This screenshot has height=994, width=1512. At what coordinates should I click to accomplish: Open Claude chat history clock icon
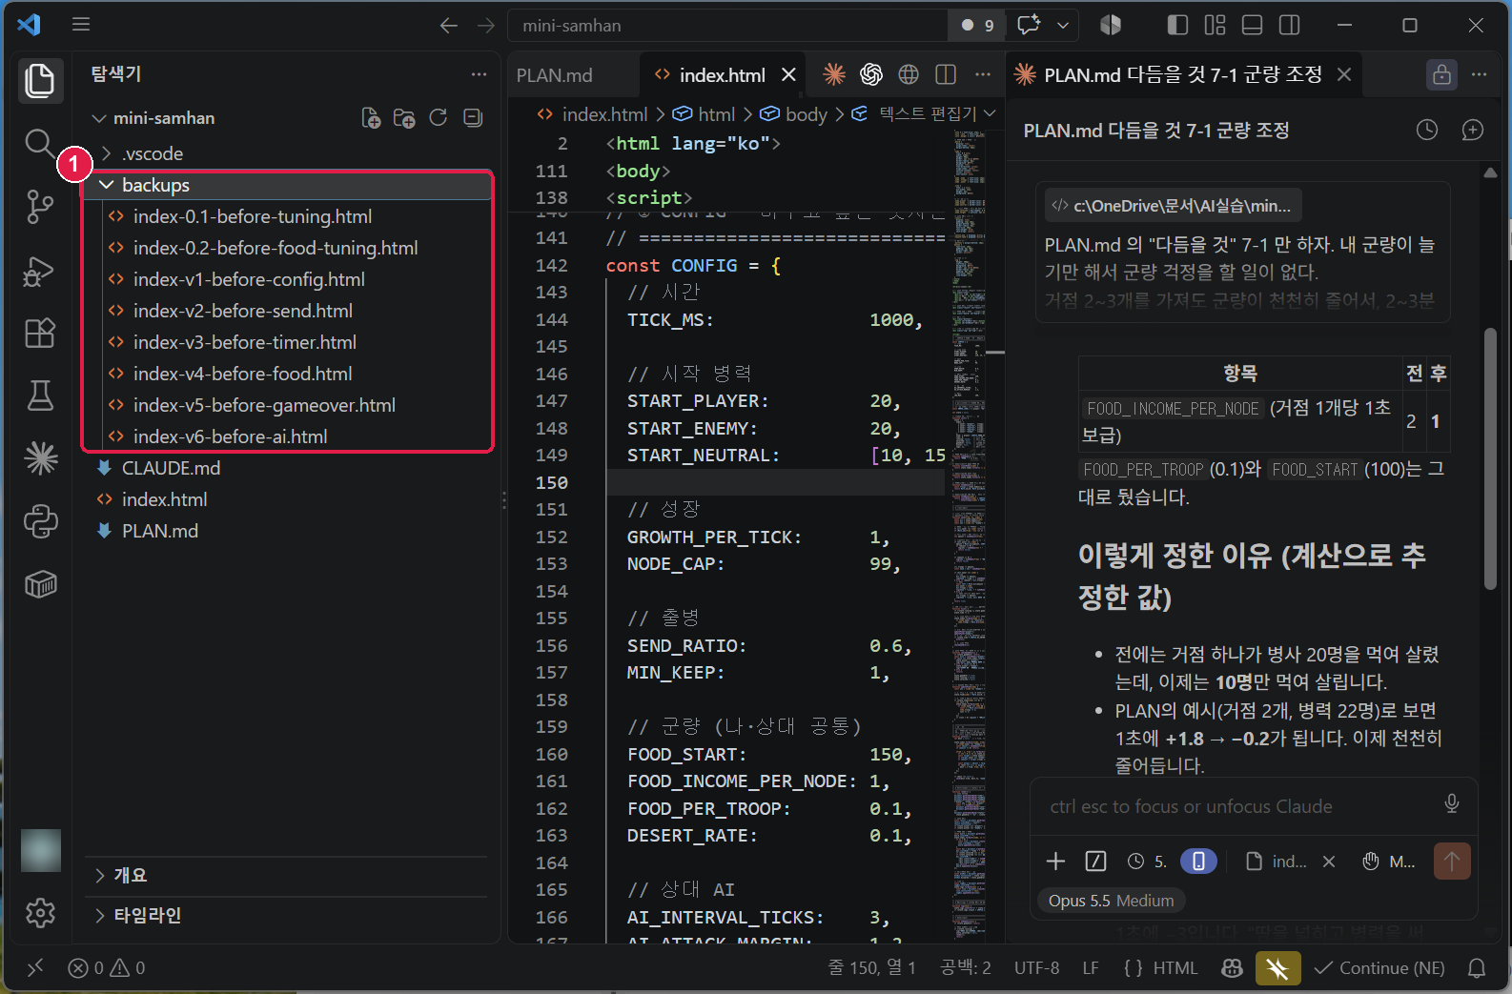pos(1427,130)
